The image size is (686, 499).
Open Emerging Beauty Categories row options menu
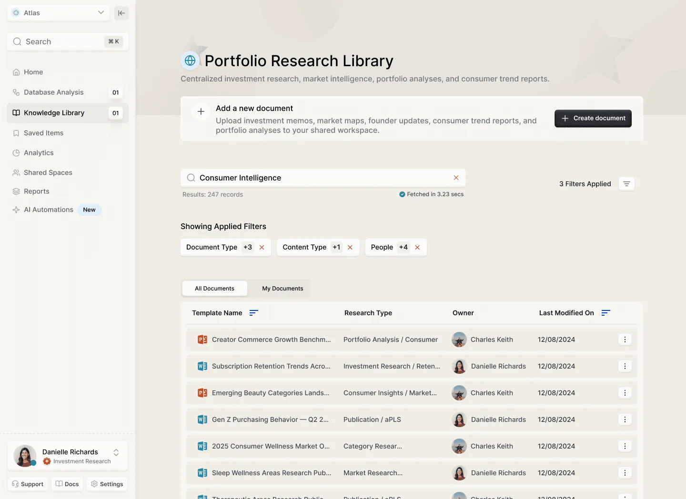625,393
